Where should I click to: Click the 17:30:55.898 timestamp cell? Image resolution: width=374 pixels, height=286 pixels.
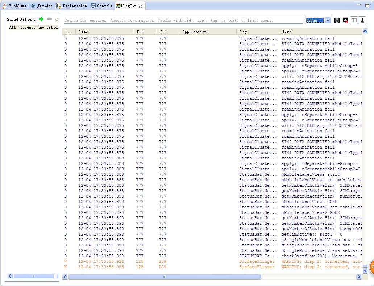click(101, 256)
